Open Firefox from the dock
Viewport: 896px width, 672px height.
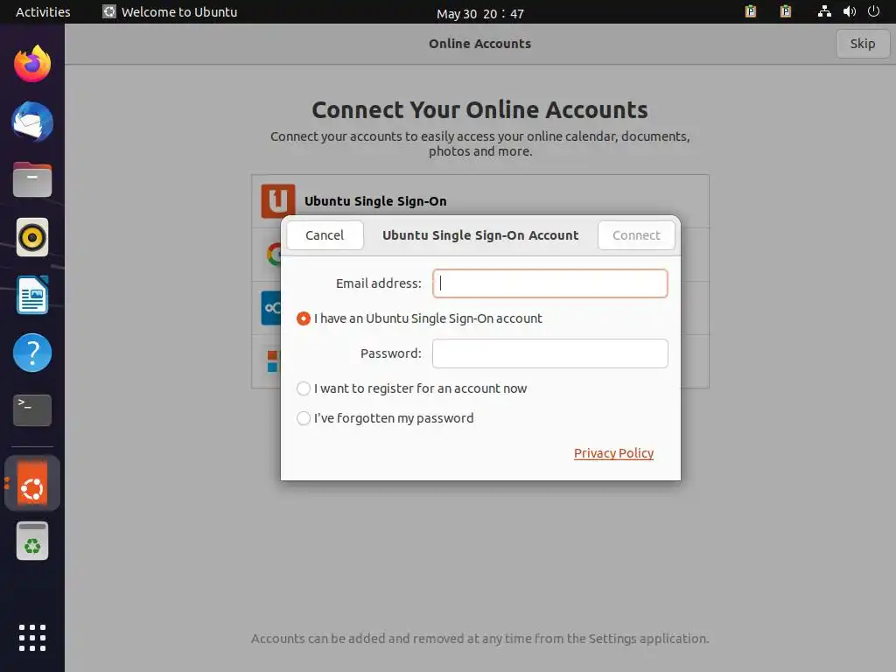pyautogui.click(x=32, y=63)
